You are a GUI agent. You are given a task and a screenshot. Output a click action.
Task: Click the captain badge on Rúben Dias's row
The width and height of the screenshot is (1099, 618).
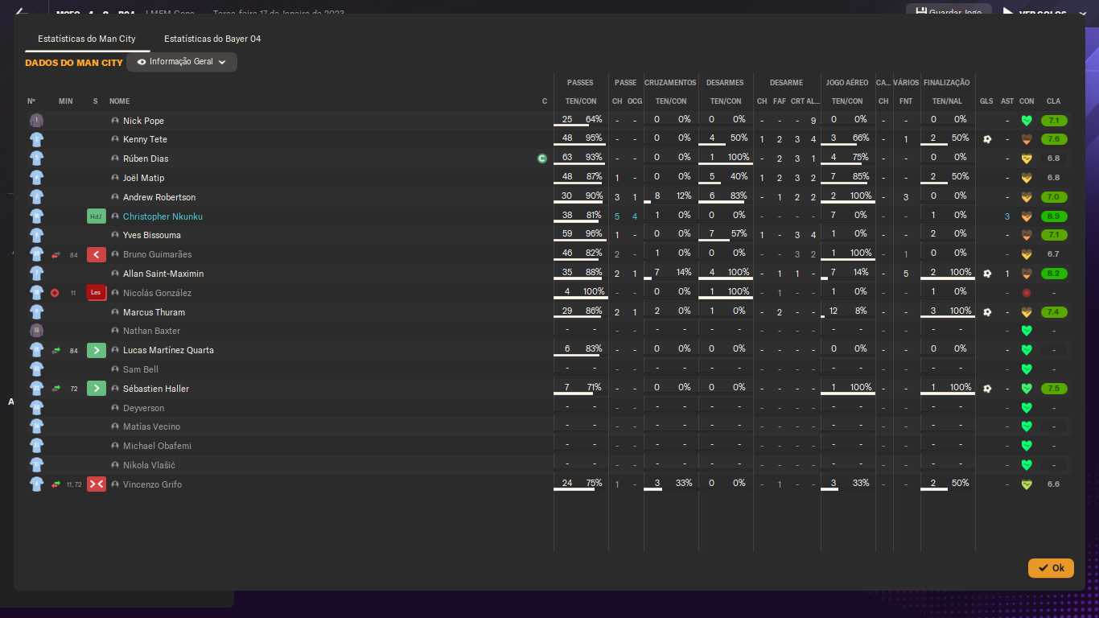542,159
